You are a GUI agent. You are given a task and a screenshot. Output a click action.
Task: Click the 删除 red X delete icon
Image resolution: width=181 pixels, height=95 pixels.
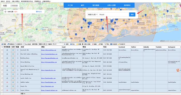93,44
